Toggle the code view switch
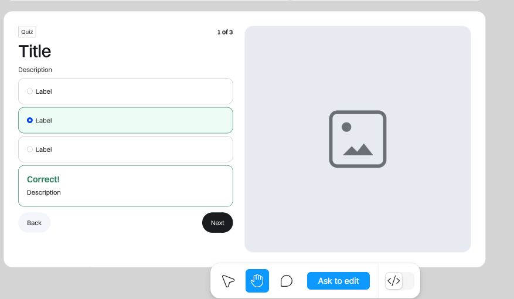 click(400, 281)
